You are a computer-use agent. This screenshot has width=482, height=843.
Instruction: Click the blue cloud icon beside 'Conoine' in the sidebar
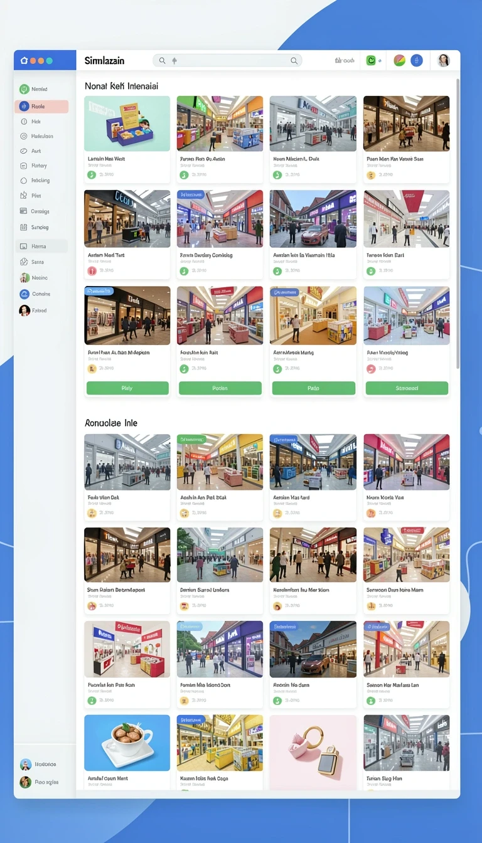click(24, 294)
